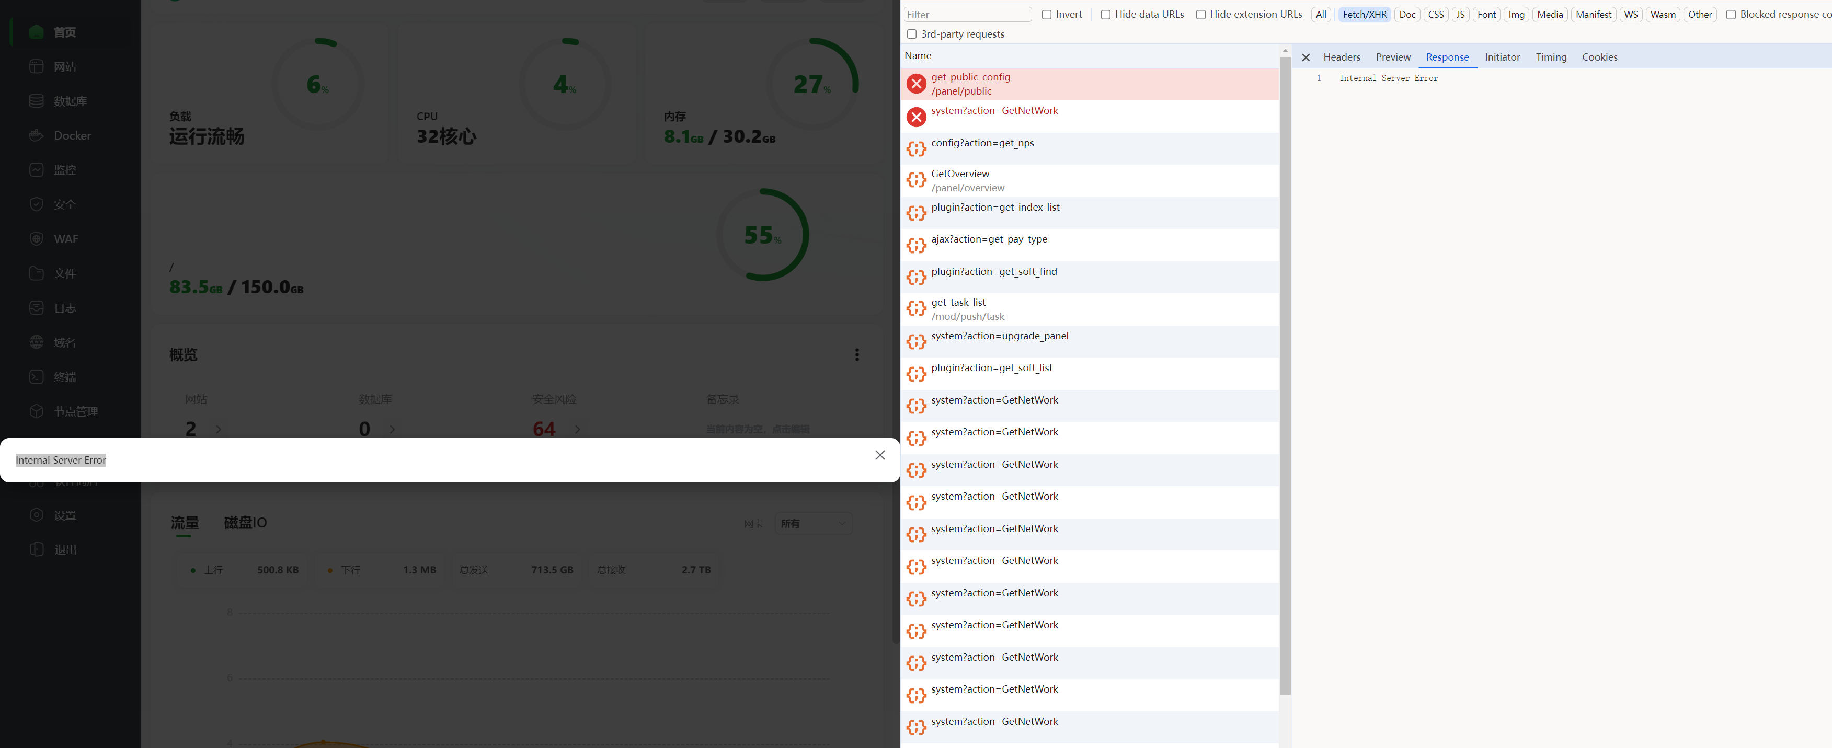
Task: Click the Docker sidebar icon
Action: 36,135
